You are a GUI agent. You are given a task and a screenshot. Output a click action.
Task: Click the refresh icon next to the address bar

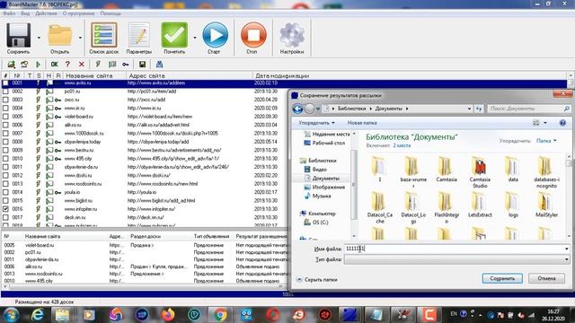tap(479, 109)
